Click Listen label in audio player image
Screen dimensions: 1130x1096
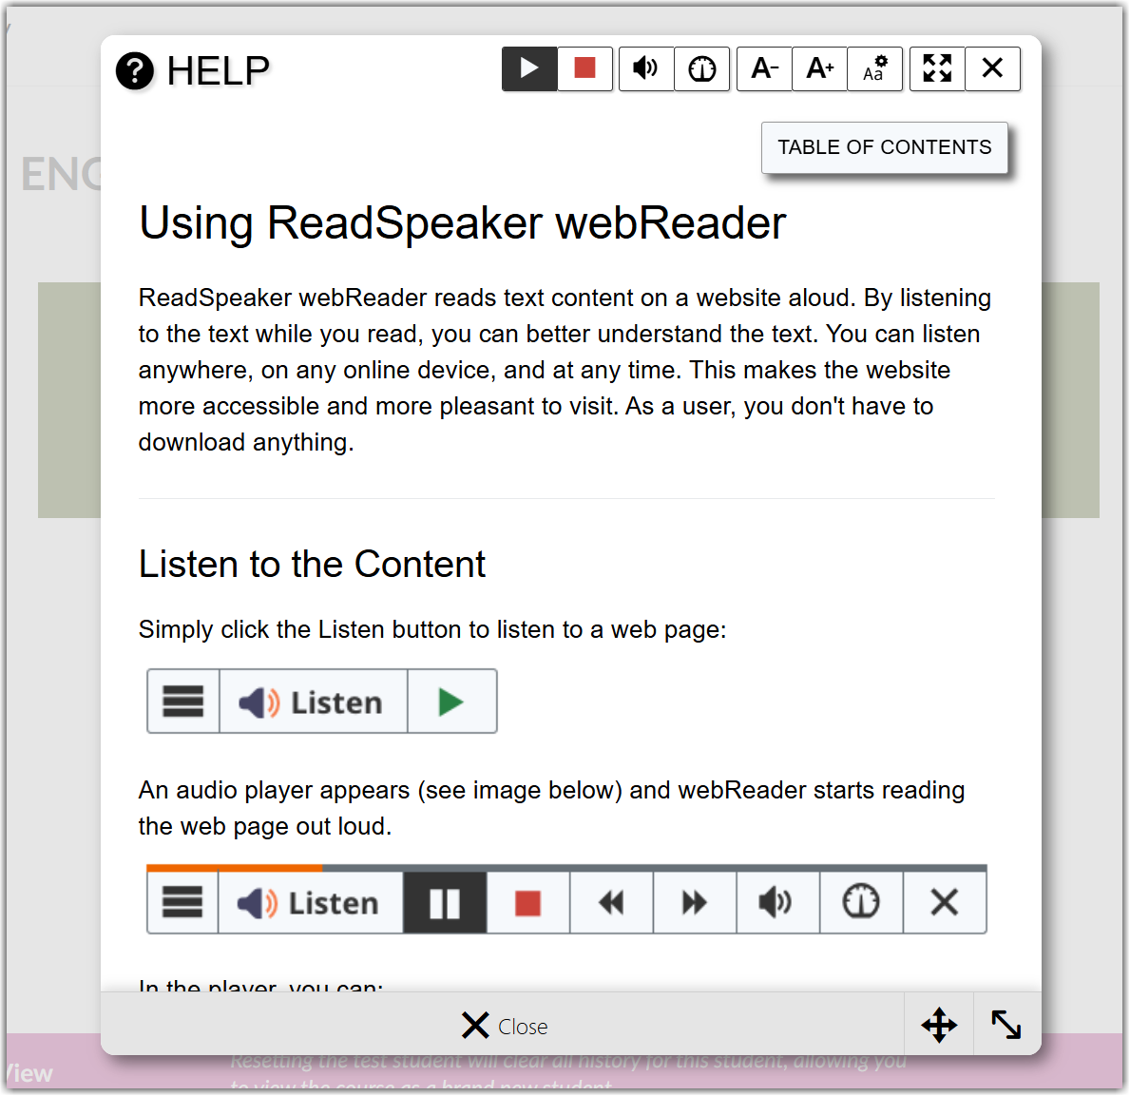(310, 902)
